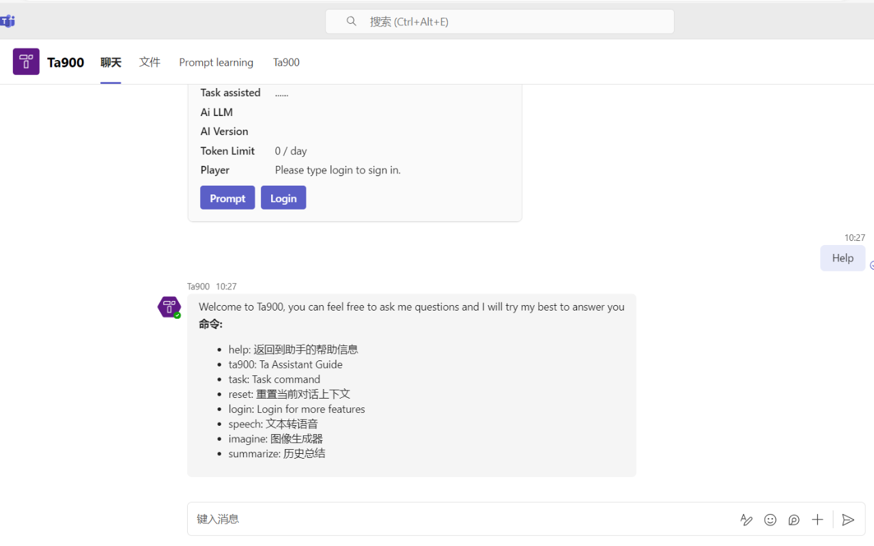Click the Ai LLM label
The height and width of the screenshot is (546, 874).
click(x=216, y=112)
